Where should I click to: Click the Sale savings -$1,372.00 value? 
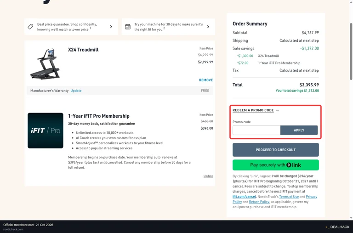pos(309,48)
